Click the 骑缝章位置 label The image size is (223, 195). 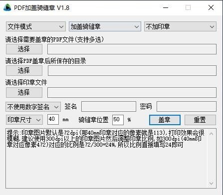pyautogui.click(x=93, y=120)
